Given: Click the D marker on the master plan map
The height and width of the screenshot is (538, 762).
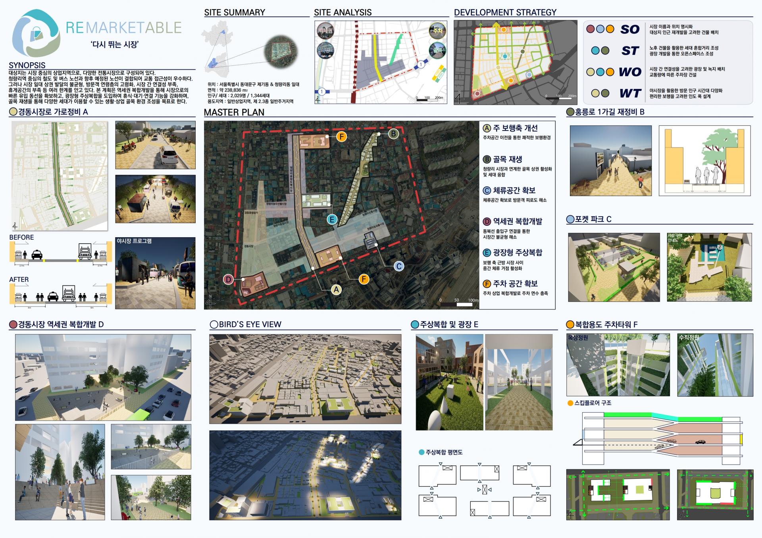Looking at the screenshot, I should click(228, 279).
